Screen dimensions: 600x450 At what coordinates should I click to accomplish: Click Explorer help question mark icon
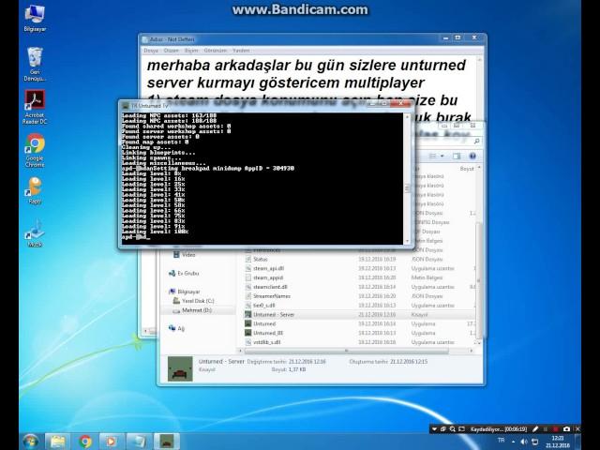(x=472, y=157)
